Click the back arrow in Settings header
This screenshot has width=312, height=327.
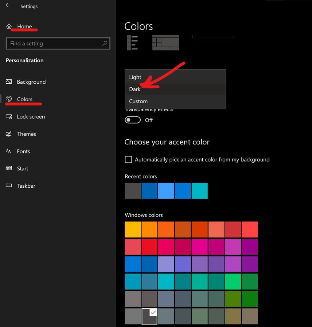pos(8,5)
